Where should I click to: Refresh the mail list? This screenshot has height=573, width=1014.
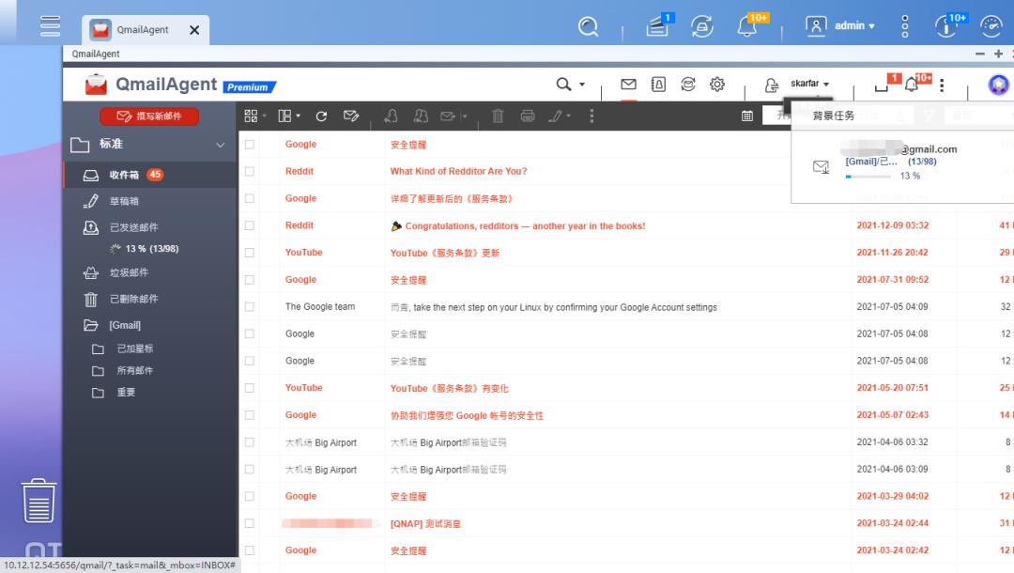point(322,116)
